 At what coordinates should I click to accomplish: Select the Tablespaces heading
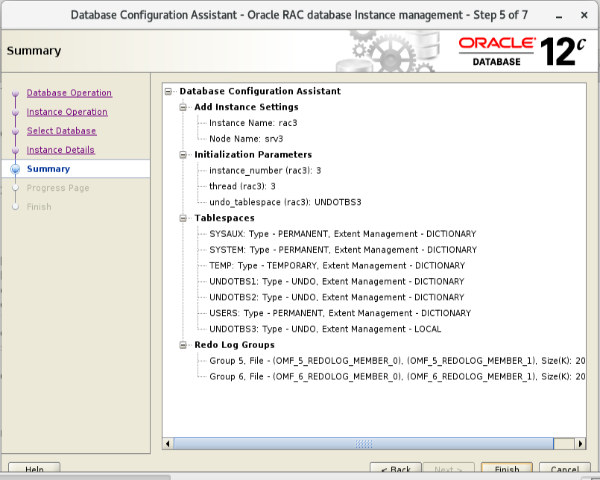tap(224, 218)
